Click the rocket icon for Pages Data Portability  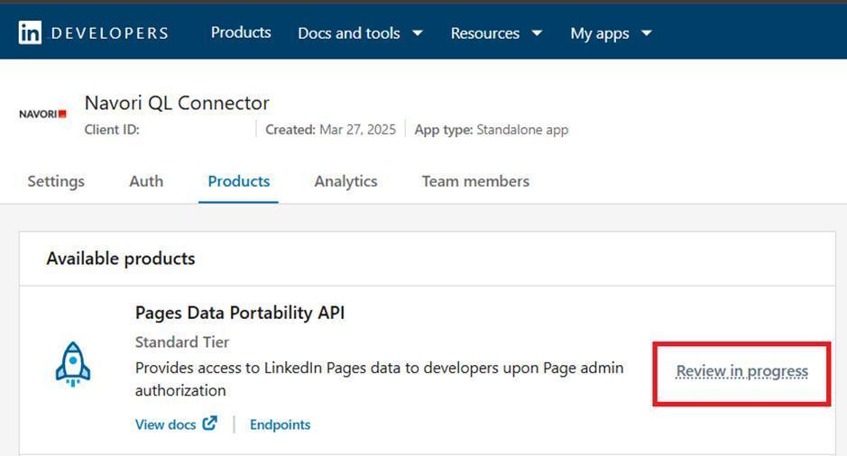pos(73,364)
